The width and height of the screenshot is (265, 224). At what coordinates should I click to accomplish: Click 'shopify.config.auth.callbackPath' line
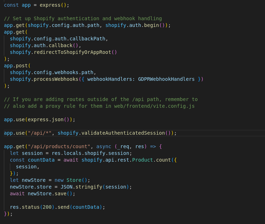(x=59, y=39)
